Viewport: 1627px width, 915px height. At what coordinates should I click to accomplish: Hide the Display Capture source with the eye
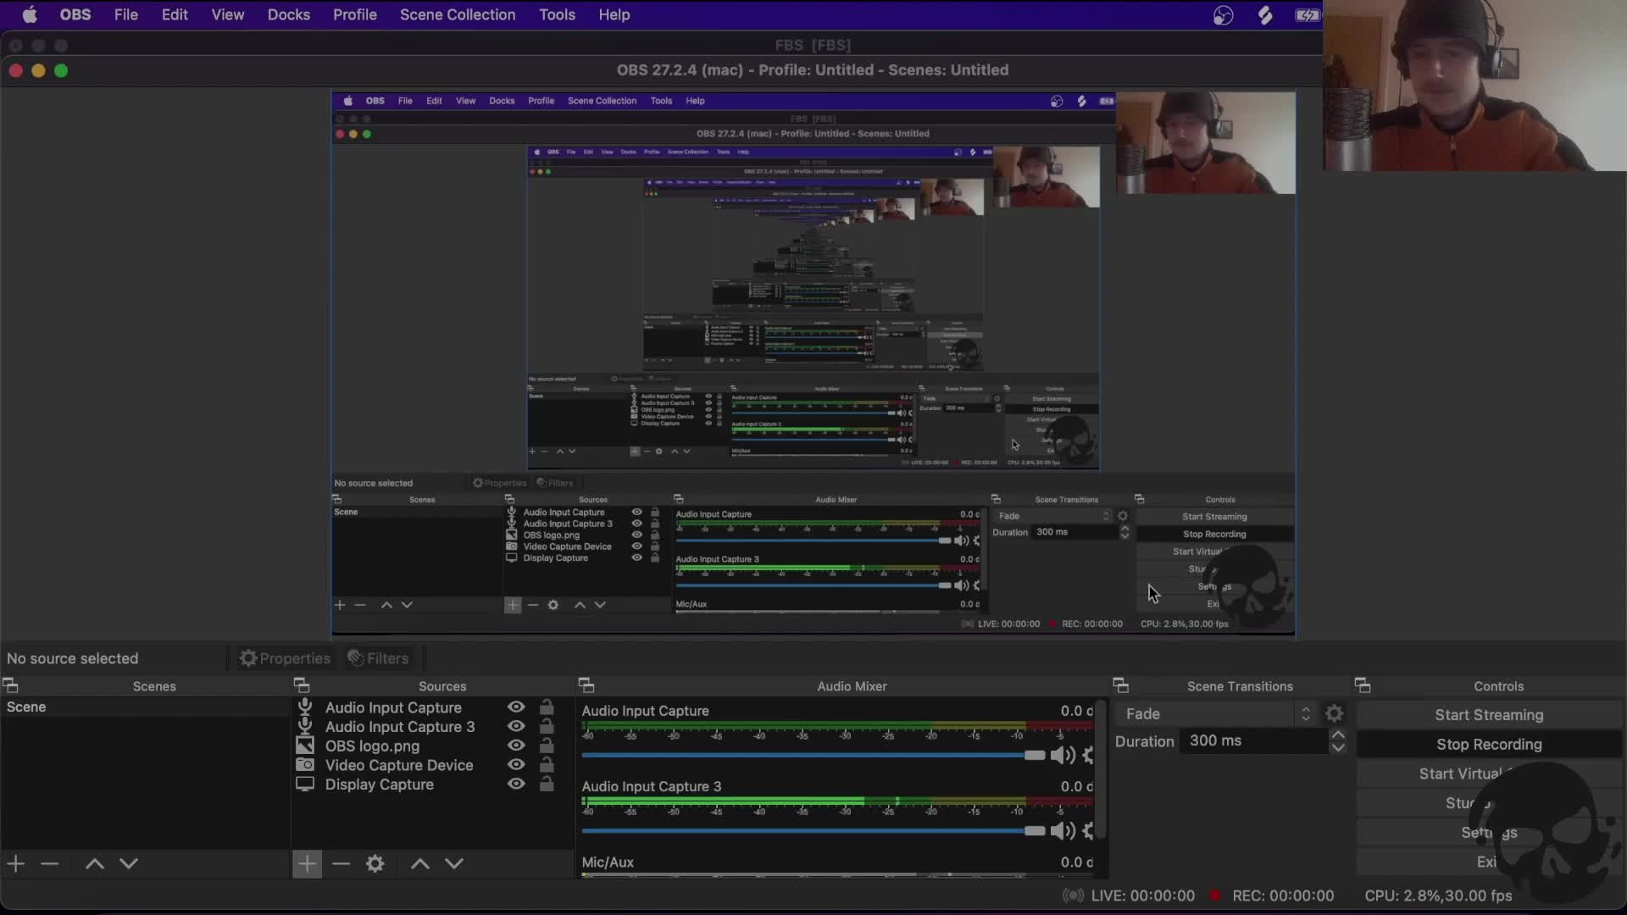coord(516,784)
